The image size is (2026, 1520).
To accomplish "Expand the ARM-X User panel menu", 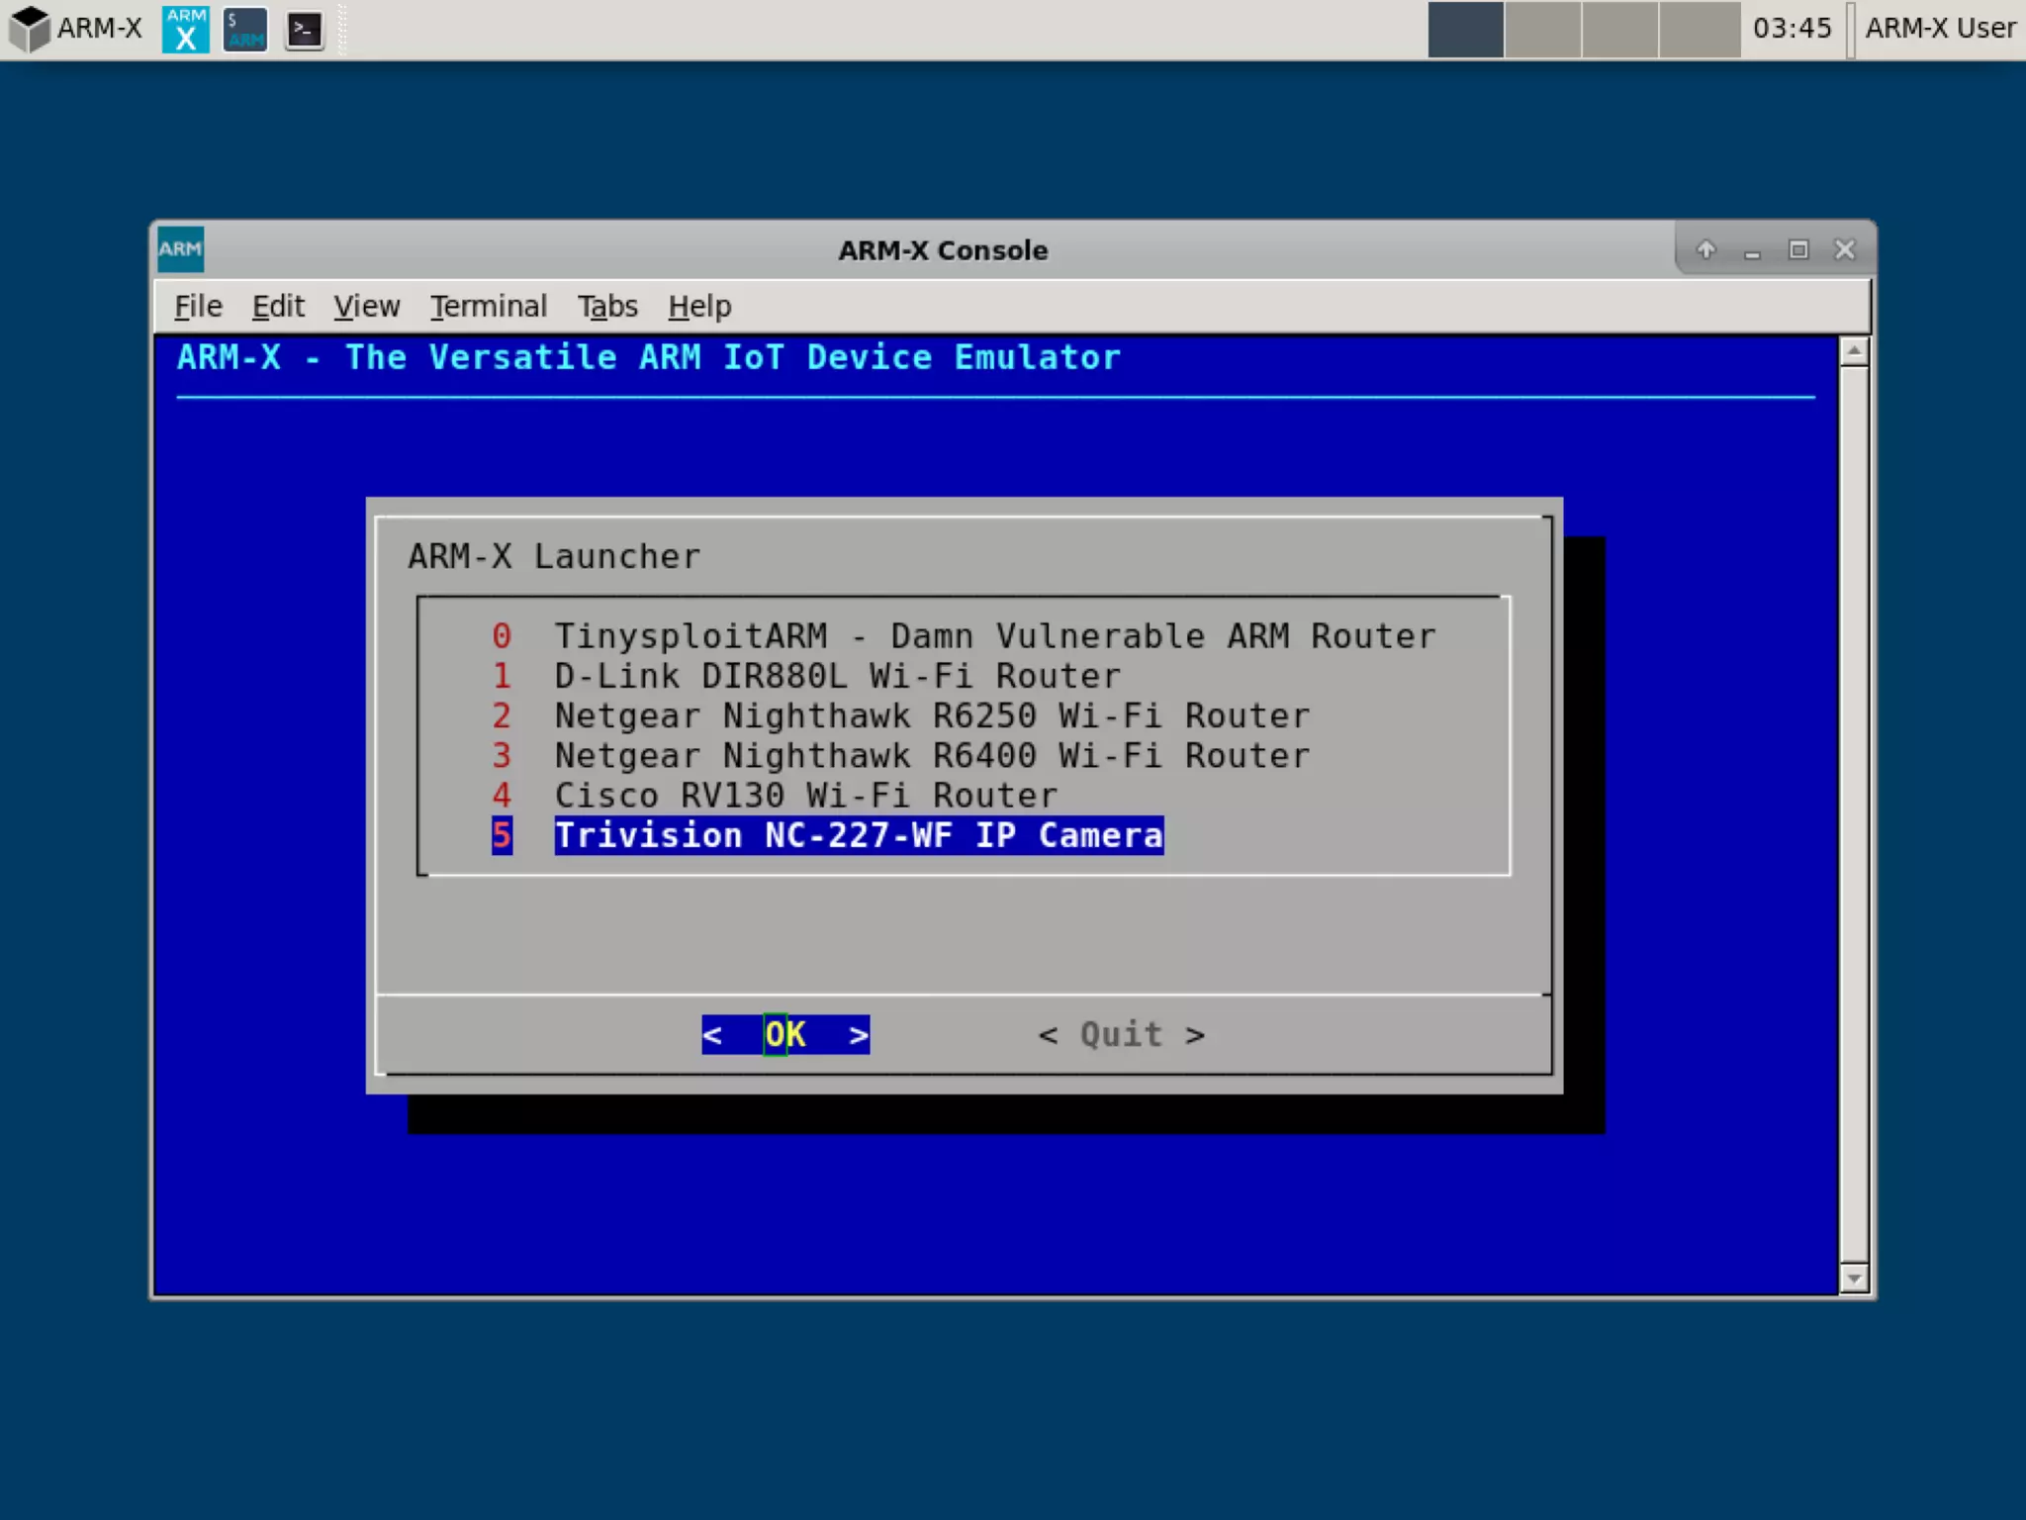I will 1939,29.
